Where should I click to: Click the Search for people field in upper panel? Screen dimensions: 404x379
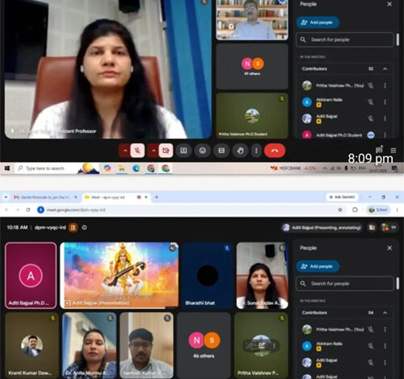345,40
